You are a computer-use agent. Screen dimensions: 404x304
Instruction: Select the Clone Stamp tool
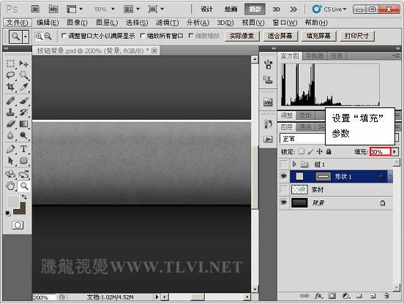[10, 112]
